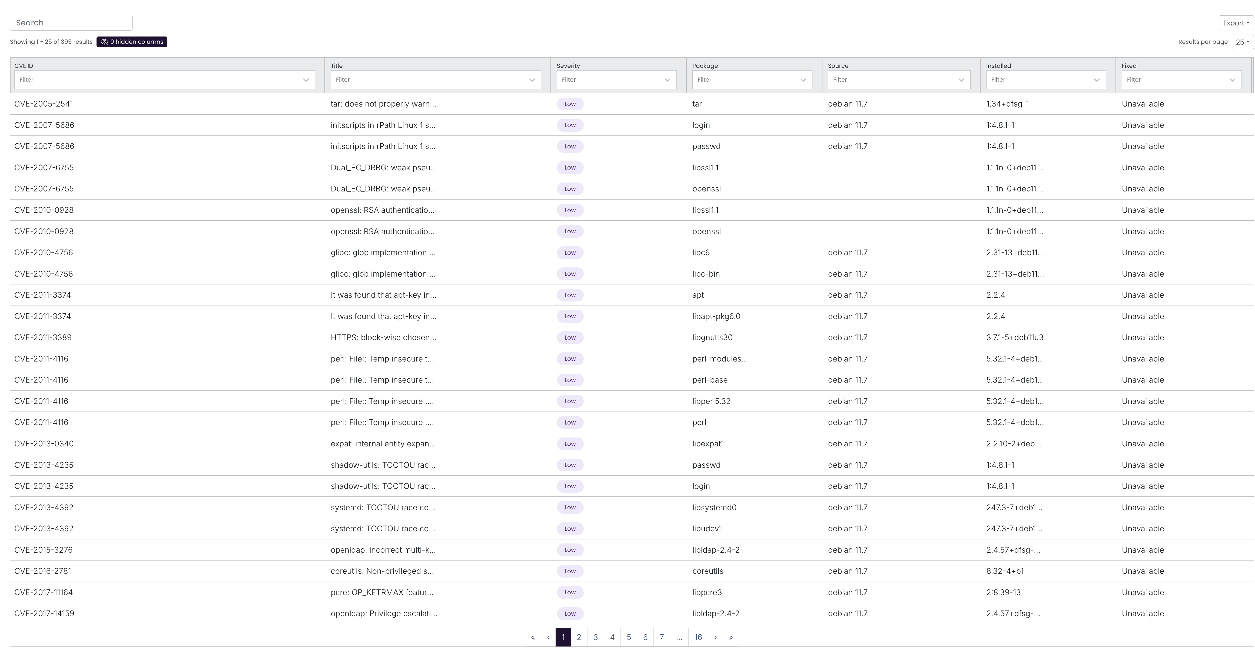Click the Installed column header
Screen dimensions: 1255x650
tap(998, 66)
